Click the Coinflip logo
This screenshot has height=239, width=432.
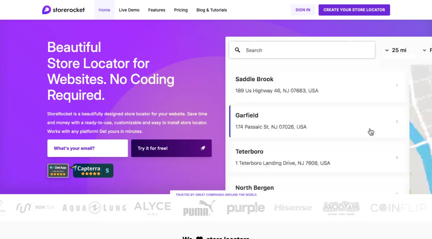pos(399,208)
